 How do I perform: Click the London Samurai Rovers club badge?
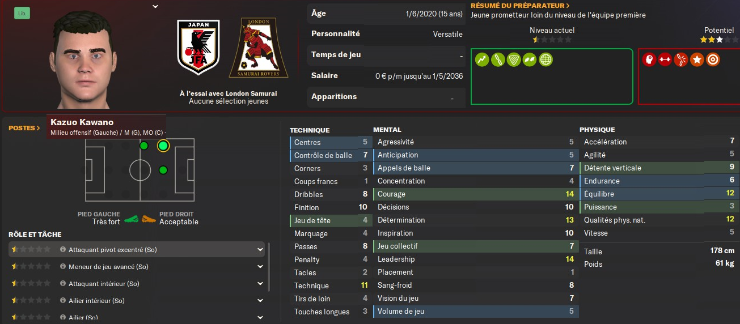pos(258,48)
